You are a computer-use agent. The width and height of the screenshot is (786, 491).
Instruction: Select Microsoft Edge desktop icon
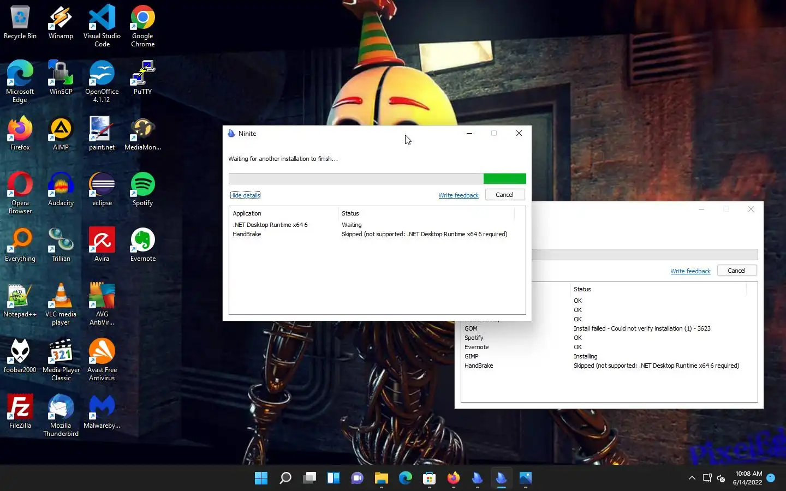(20, 81)
